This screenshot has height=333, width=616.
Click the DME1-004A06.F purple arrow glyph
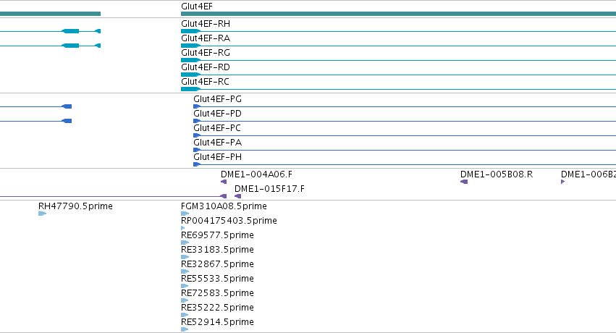pyautogui.click(x=224, y=182)
